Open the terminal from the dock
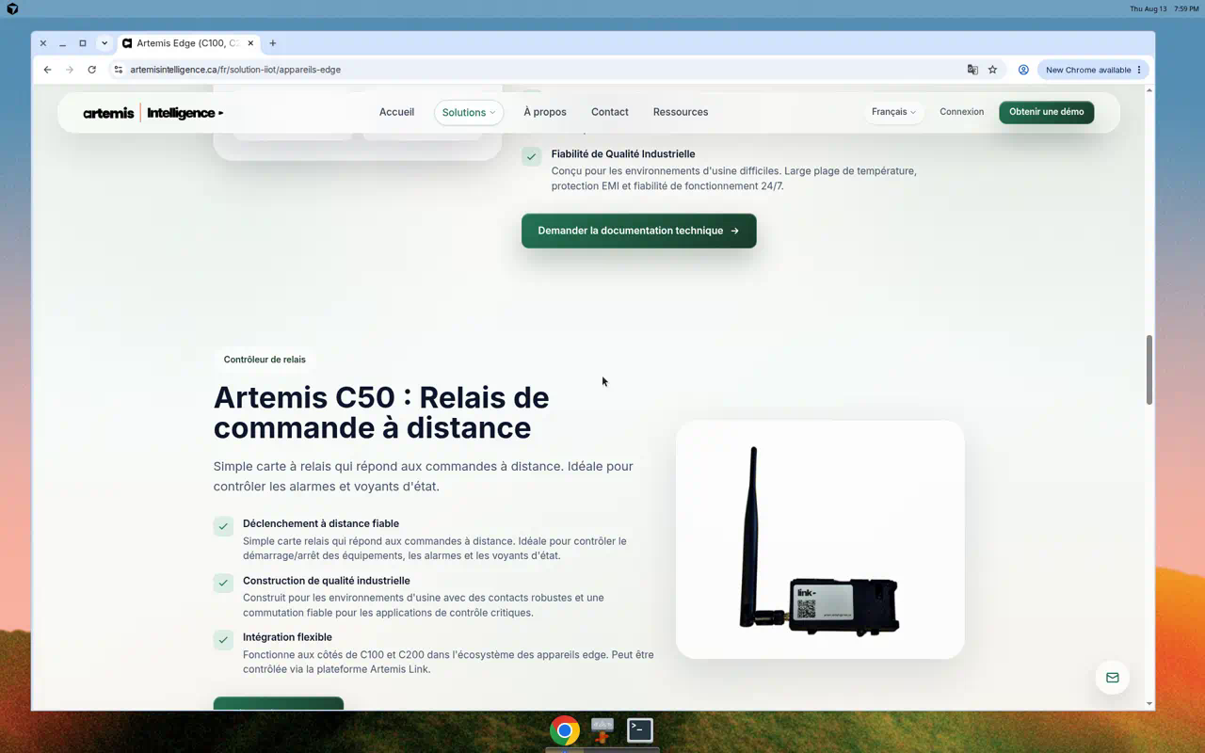 click(x=640, y=730)
